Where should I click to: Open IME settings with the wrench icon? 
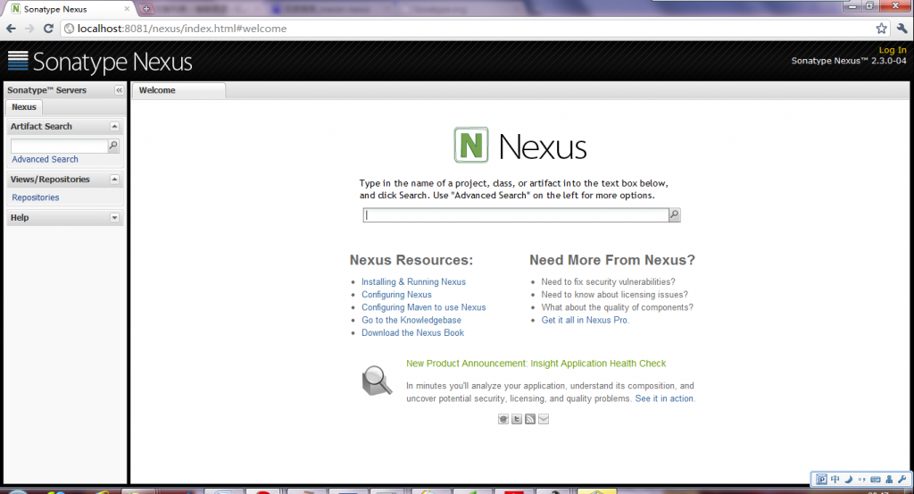tap(902, 480)
